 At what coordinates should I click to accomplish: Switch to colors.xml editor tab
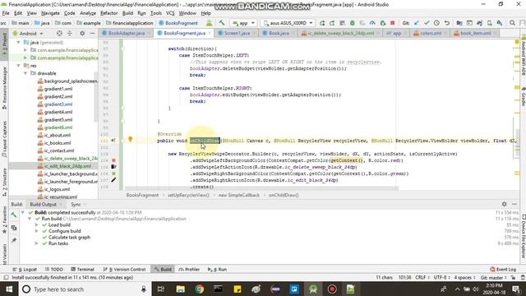coord(431,33)
